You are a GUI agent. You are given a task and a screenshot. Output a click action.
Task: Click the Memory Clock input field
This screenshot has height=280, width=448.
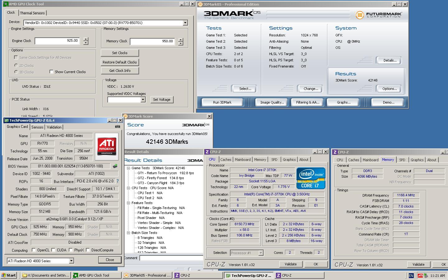tap(152, 41)
